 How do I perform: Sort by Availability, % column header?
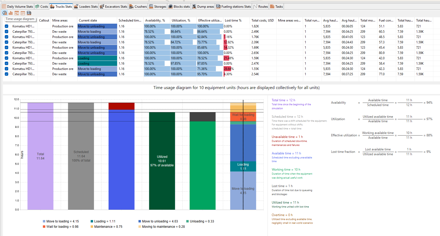coord(157,20)
